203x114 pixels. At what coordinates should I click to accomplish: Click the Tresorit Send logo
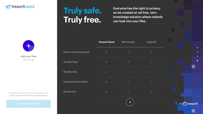click(x=20, y=7)
